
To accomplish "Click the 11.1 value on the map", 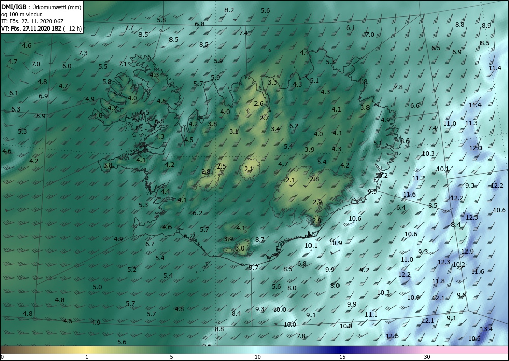I will click(x=371, y=315).
